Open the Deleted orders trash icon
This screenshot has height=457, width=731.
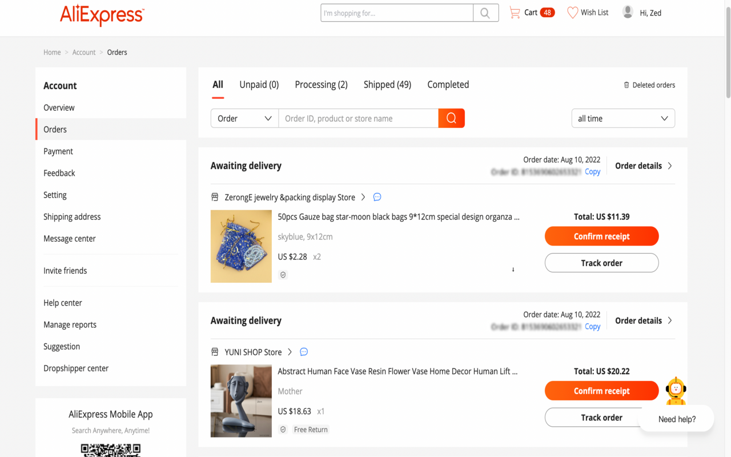point(626,85)
